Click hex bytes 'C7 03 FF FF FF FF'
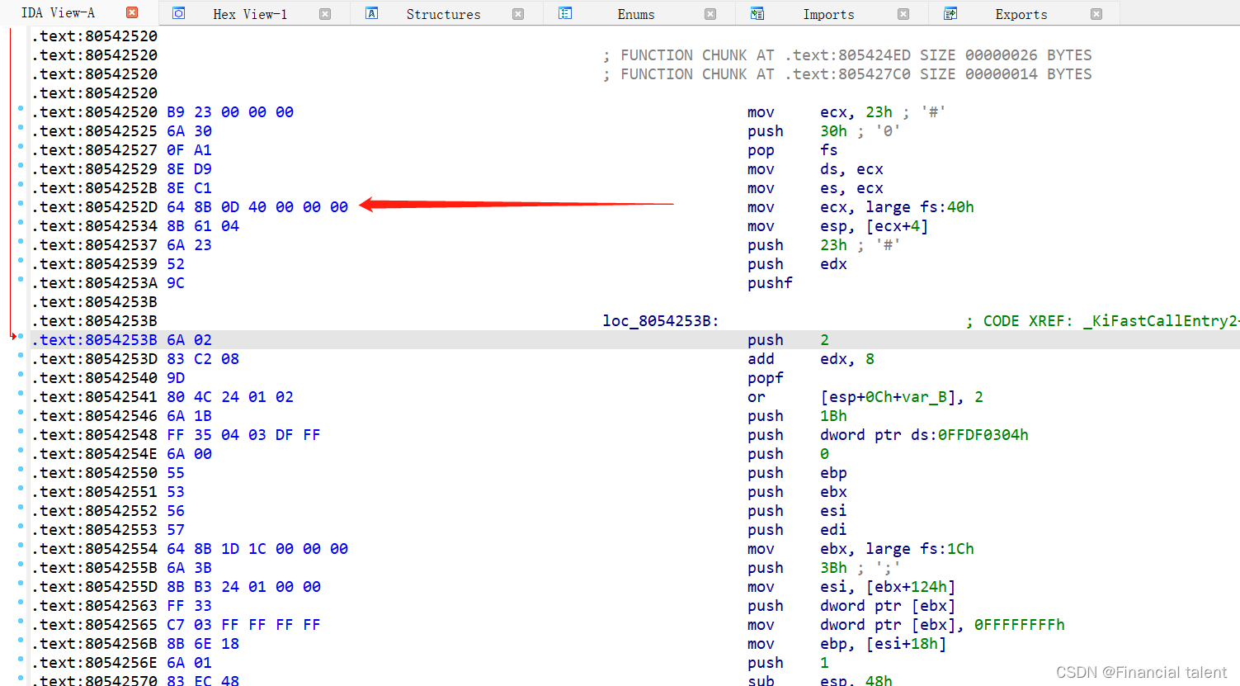Screen dimensions: 1240x686 tap(243, 625)
